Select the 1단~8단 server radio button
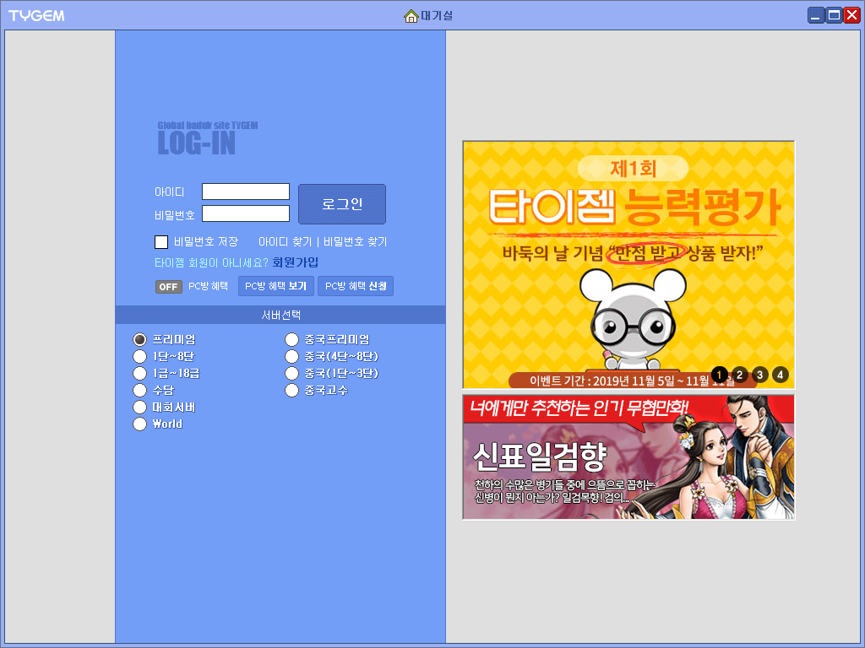Viewport: 865px width, 648px height. tap(140, 357)
